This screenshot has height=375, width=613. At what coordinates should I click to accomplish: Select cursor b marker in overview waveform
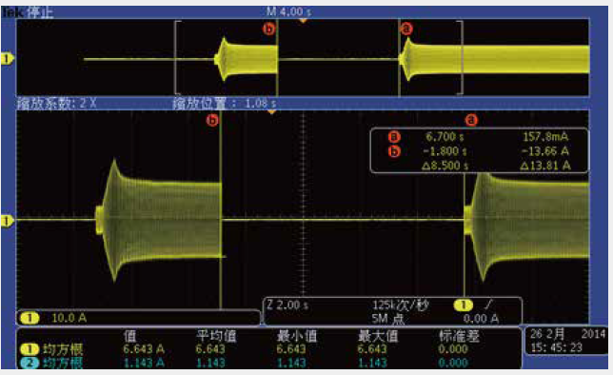[269, 29]
